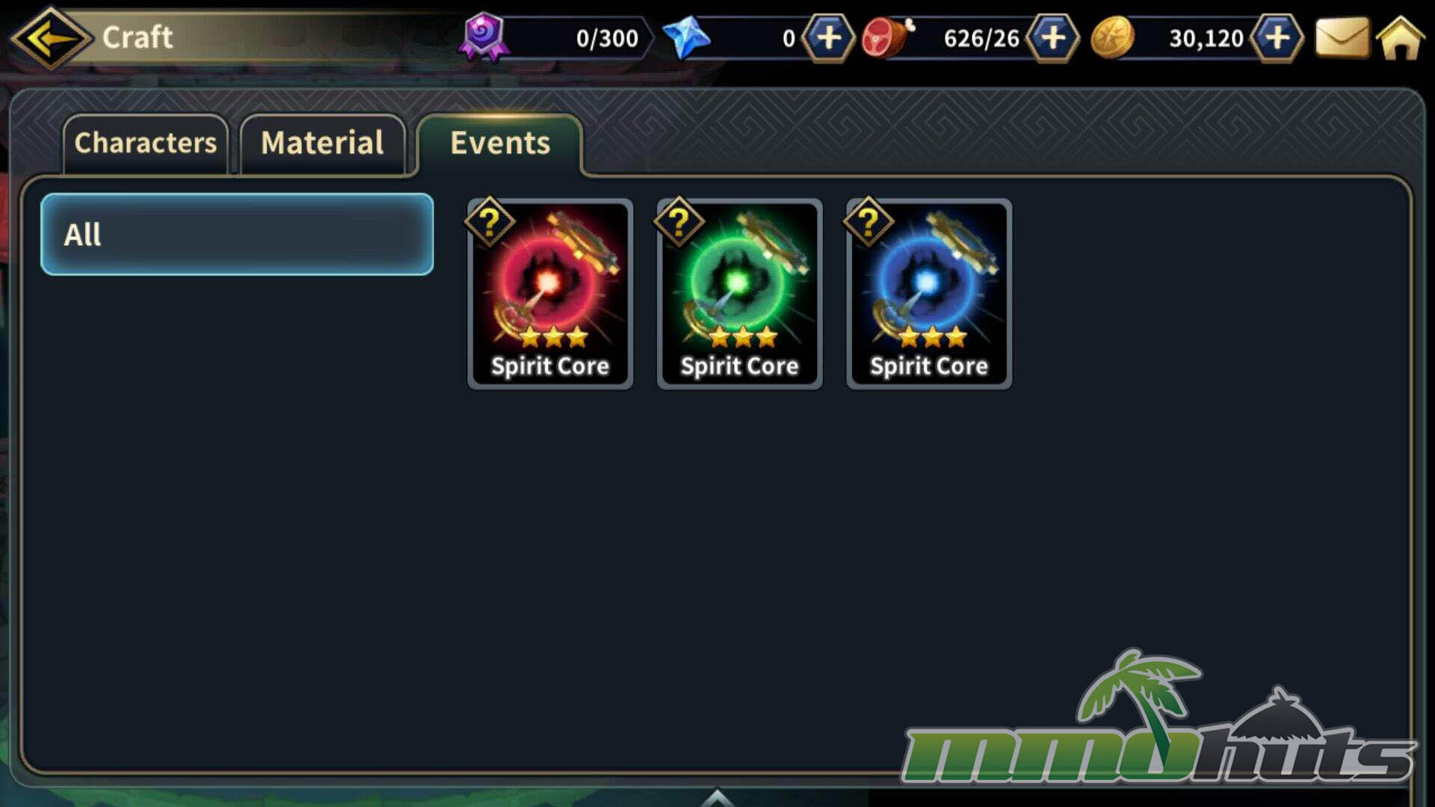The height and width of the screenshot is (807, 1435).
Task: Tap the gold coin icon
Action: [x=1112, y=37]
